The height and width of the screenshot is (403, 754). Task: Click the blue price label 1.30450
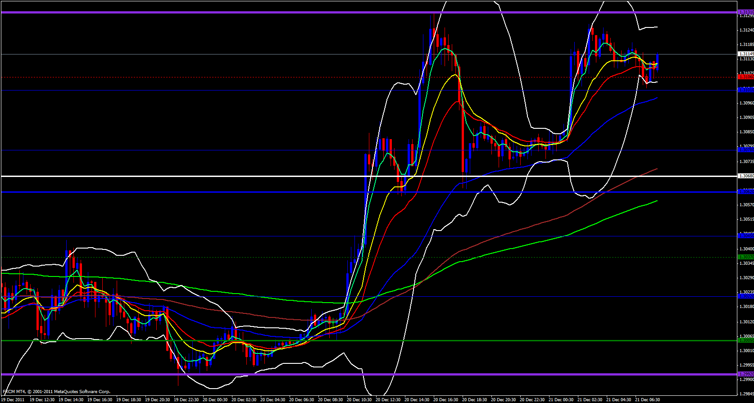(746, 236)
